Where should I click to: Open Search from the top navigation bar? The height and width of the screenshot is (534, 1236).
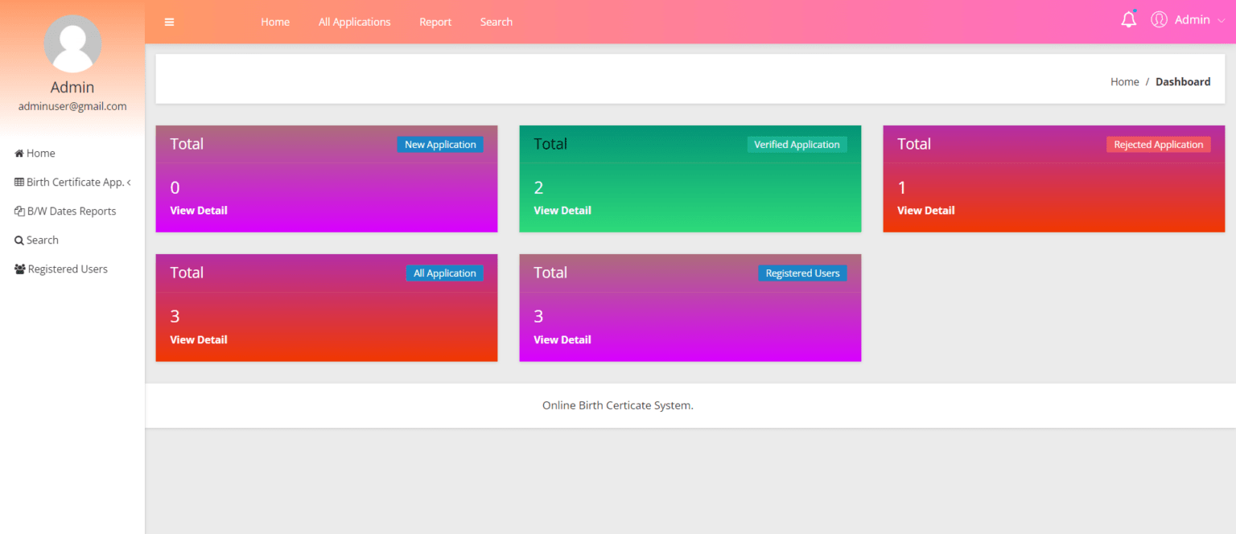pos(496,22)
